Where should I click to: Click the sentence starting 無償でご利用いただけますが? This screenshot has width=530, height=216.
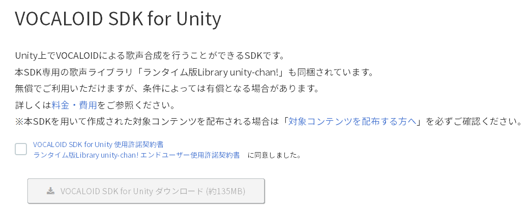coord(167,89)
